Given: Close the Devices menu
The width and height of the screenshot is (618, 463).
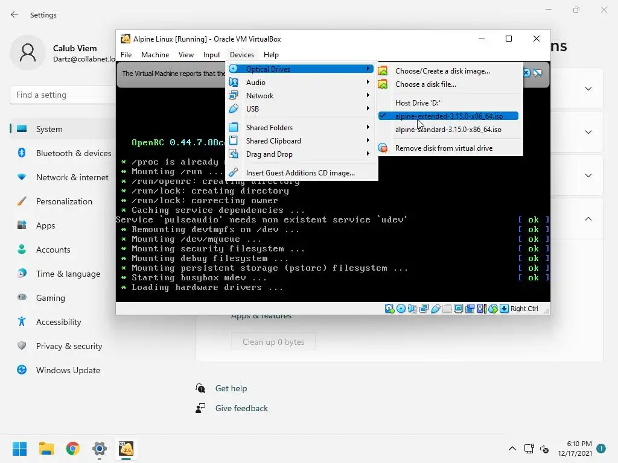Looking at the screenshot, I should (x=242, y=55).
